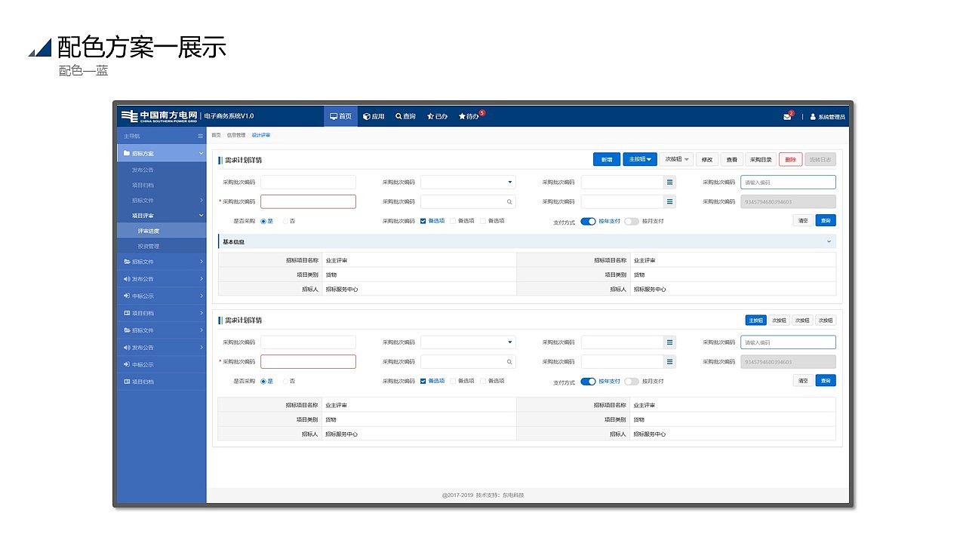
Task: Open the lower panel's 采购批次编码 select dropdown
Action: click(468, 342)
